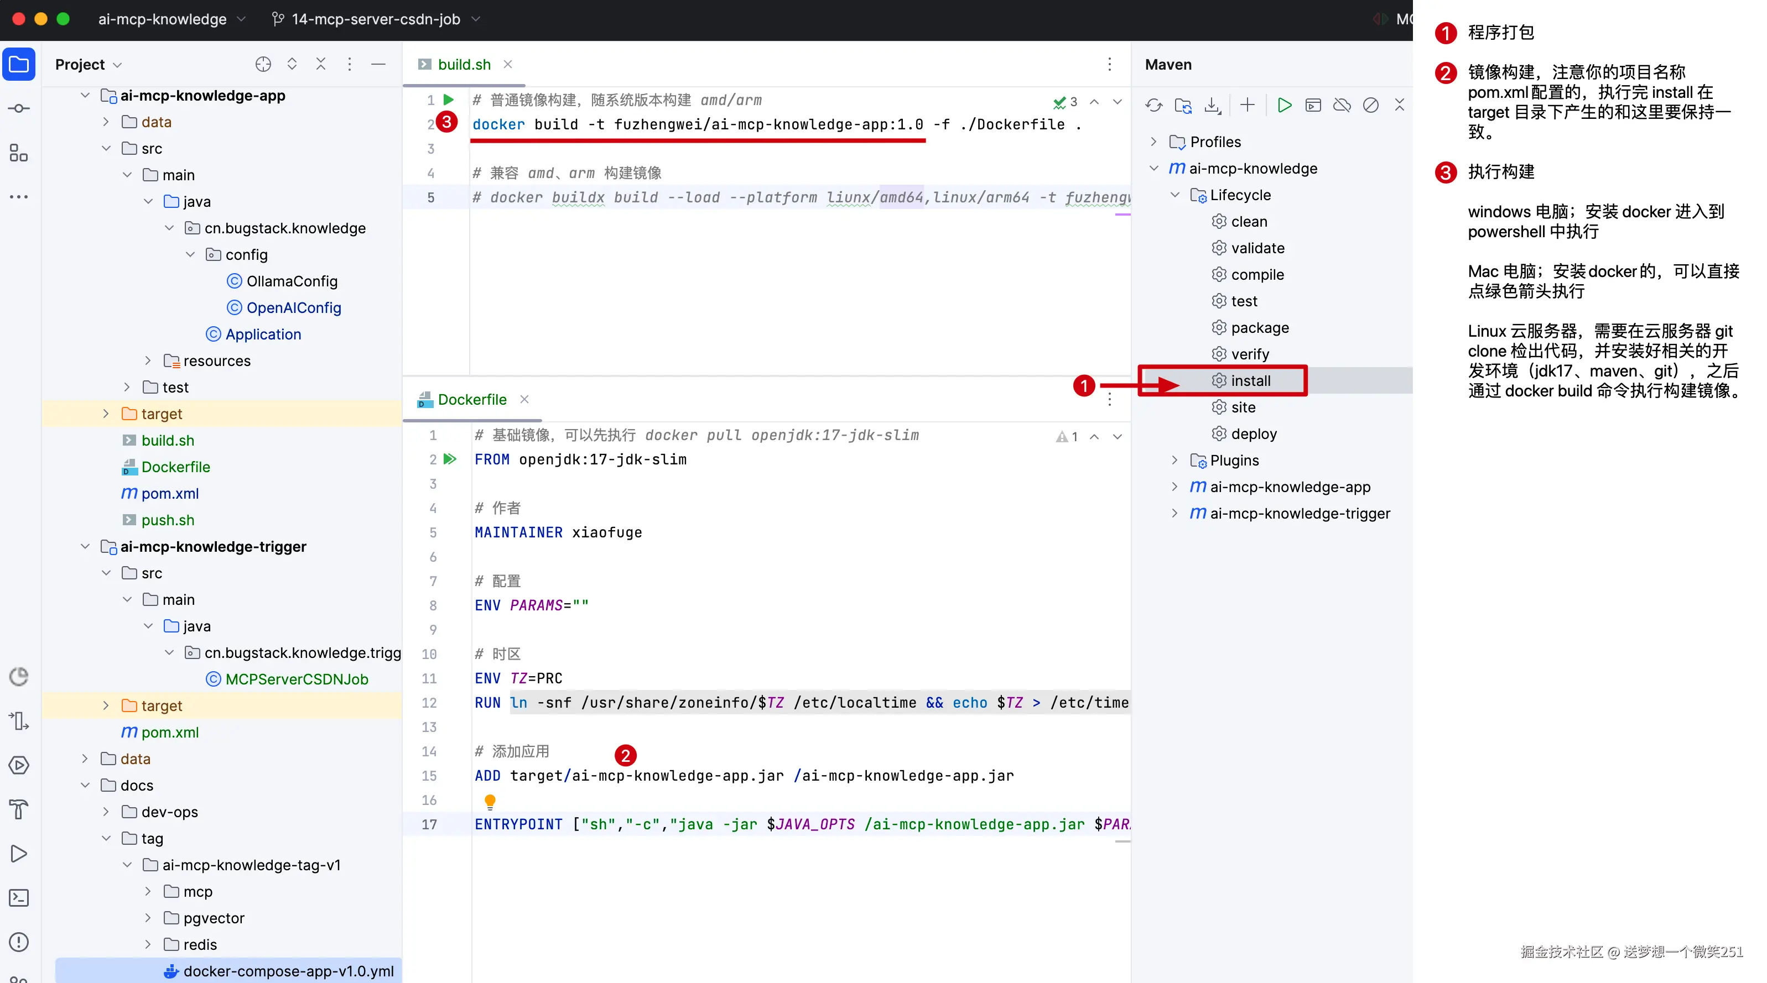
Task: Expand Maven Plugins node
Action: click(1175, 460)
